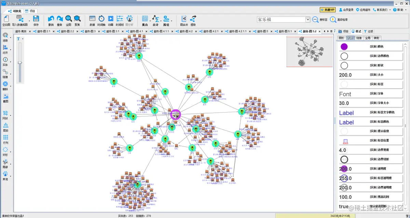Click the graph overview minimap thumbnail

[x=310, y=52]
